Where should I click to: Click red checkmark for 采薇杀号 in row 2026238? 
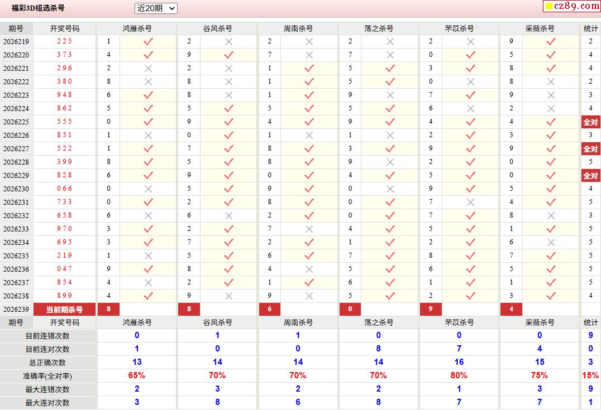pyautogui.click(x=551, y=296)
